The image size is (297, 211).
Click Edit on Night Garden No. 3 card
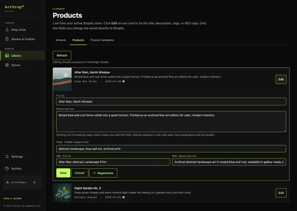(x=281, y=193)
